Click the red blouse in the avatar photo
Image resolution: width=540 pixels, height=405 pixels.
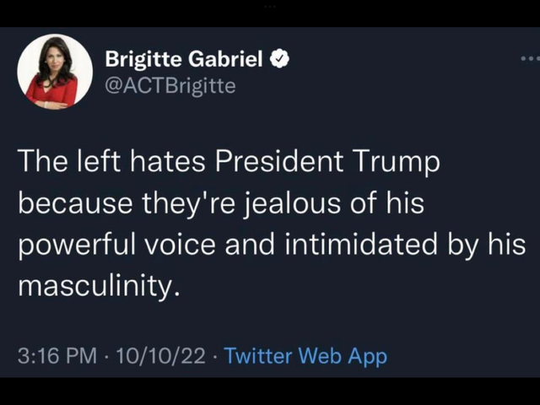tap(52, 92)
